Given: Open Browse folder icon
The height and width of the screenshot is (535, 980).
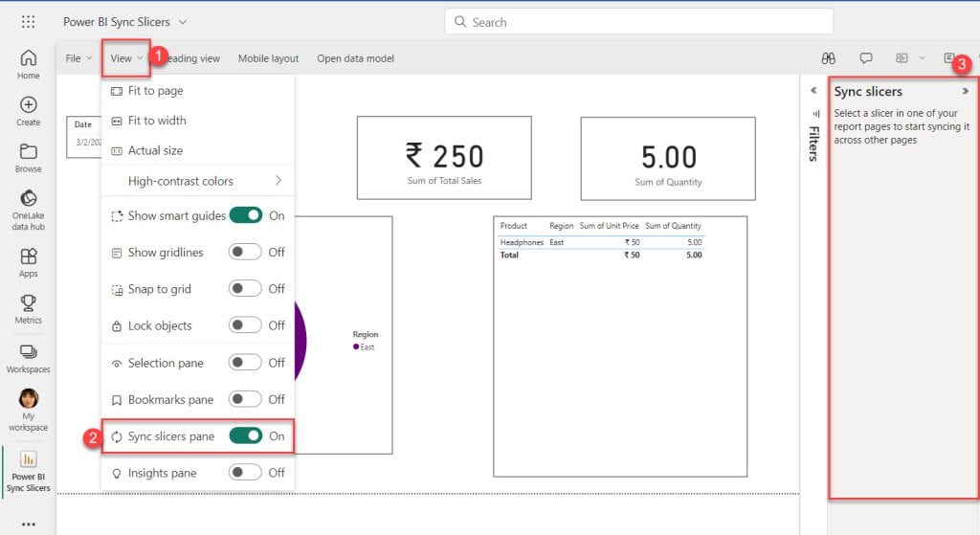Looking at the screenshot, I should [x=28, y=151].
